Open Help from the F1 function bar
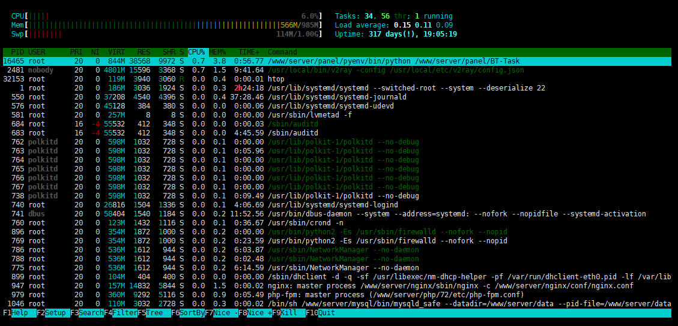The width and height of the screenshot is (678, 326). (x=24, y=313)
